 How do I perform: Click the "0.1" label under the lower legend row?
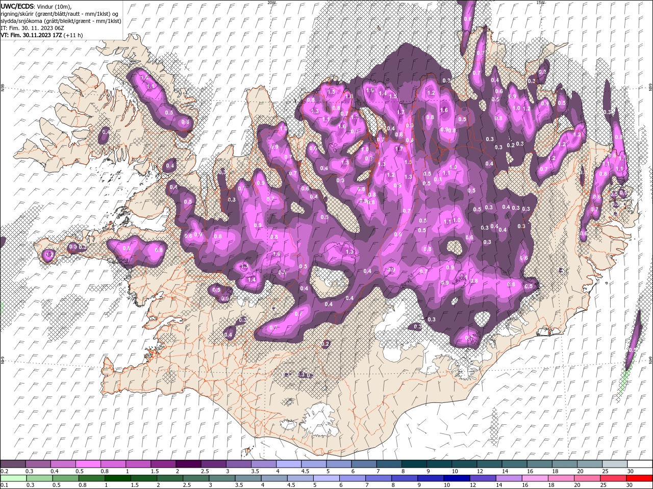click(4, 485)
